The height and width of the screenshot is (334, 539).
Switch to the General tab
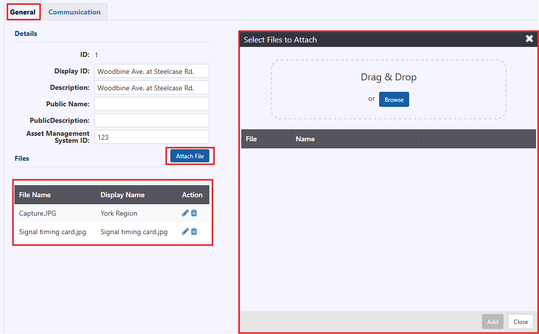[23, 12]
